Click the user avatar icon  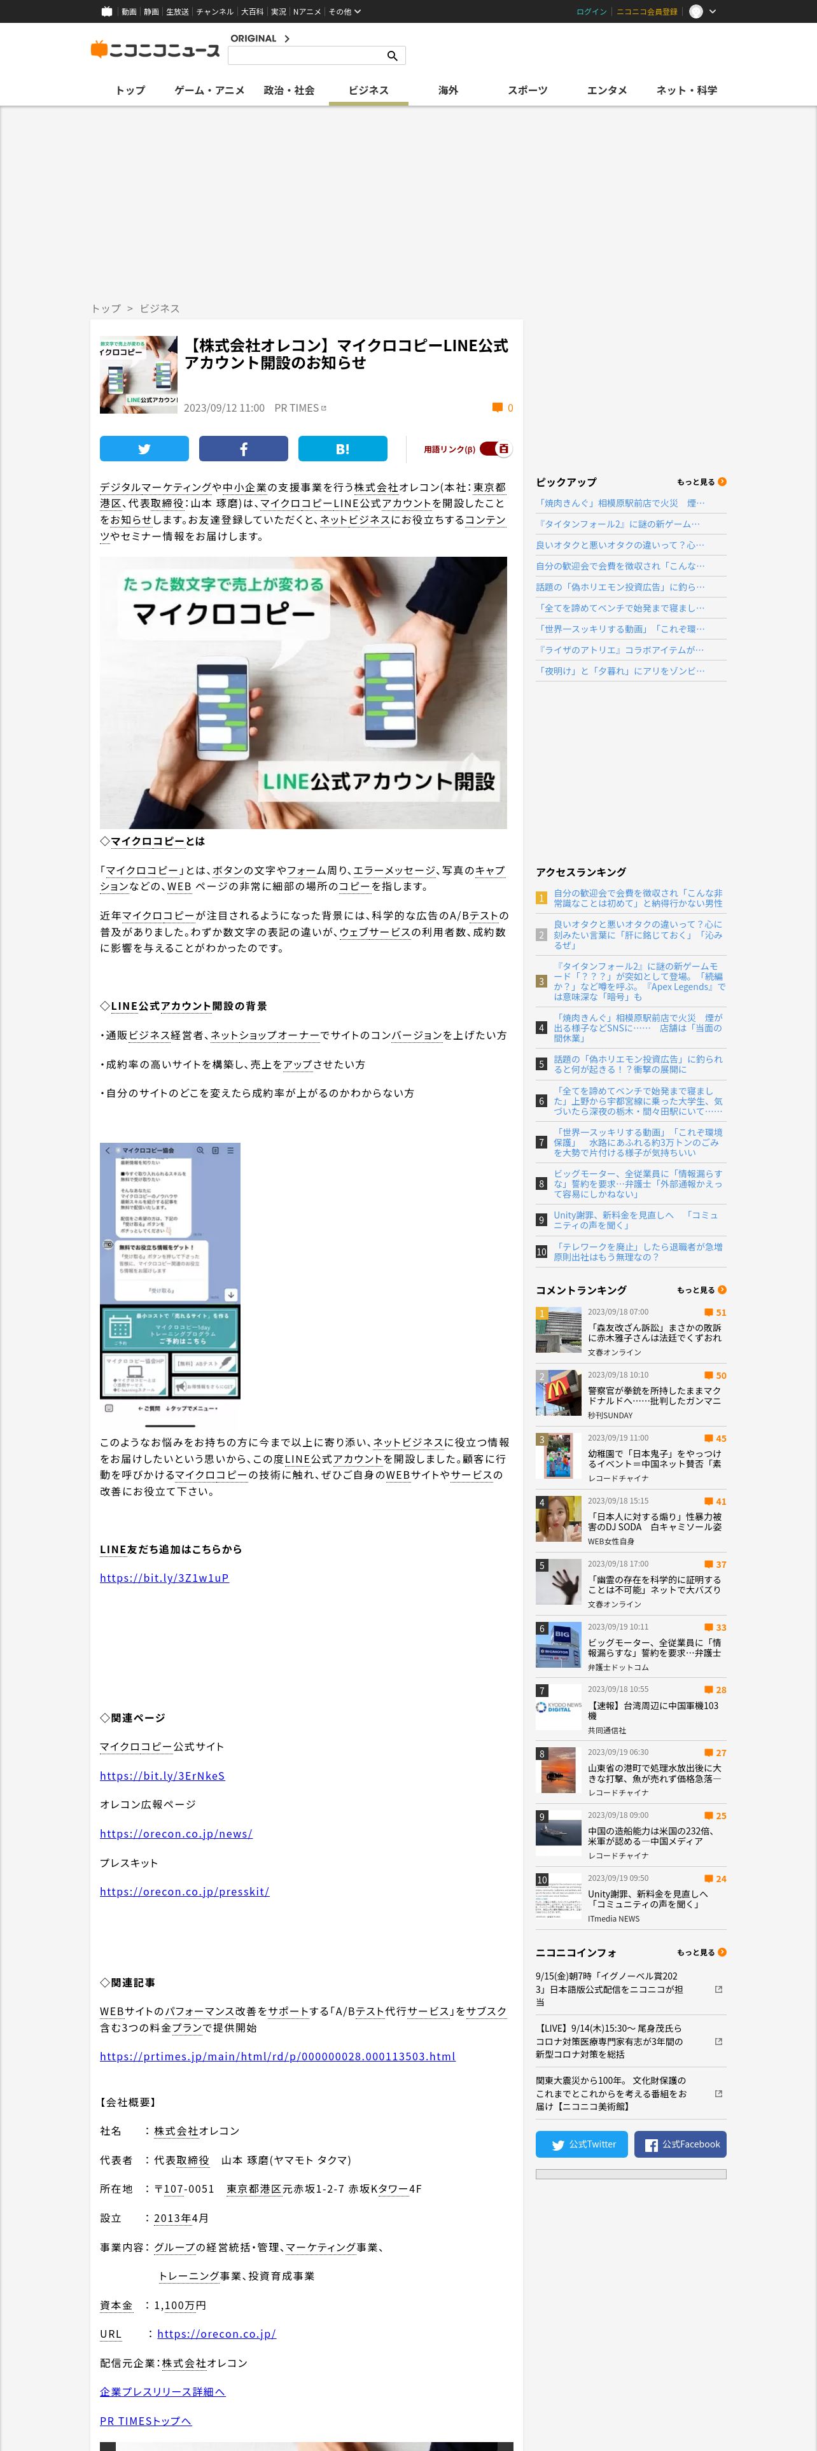click(696, 11)
